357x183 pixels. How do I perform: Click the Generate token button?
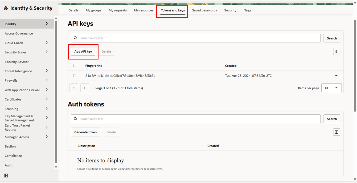click(85, 132)
